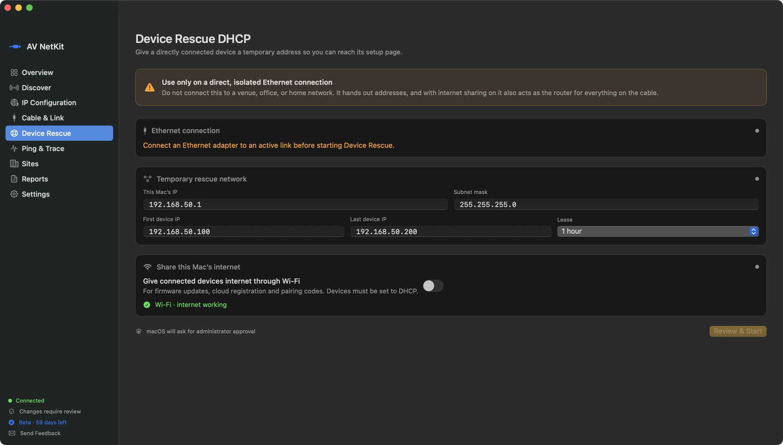The image size is (783, 445).
Task: Click the Review & Start button
Action: tap(738, 331)
